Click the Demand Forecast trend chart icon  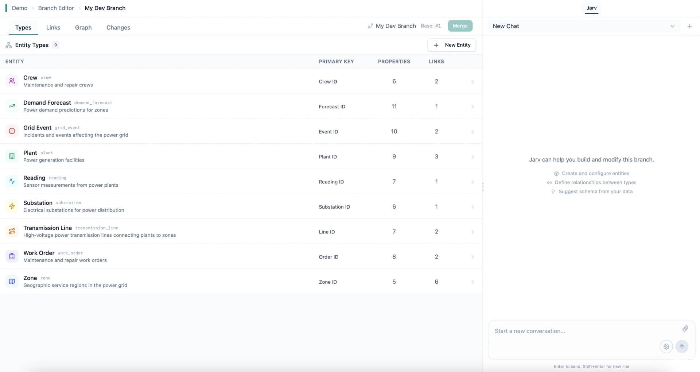click(12, 106)
